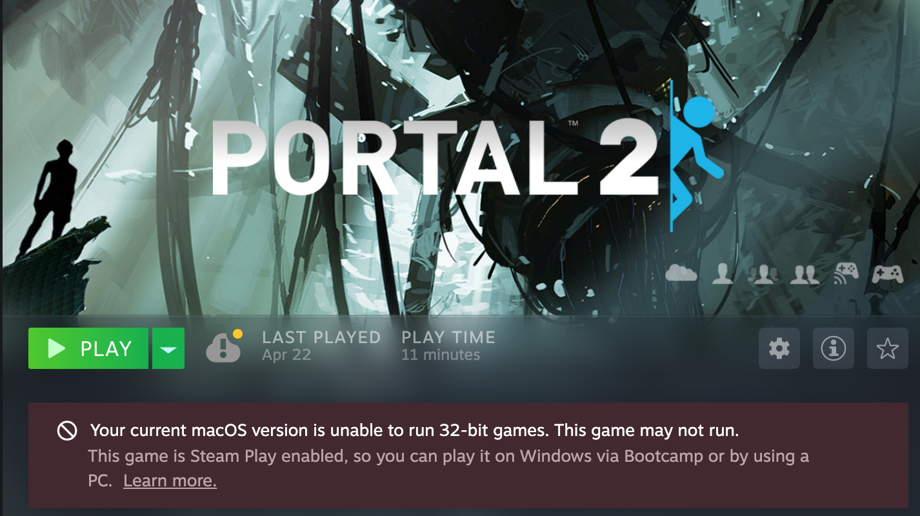
Task: Click the green PLAY button
Action: (x=88, y=348)
